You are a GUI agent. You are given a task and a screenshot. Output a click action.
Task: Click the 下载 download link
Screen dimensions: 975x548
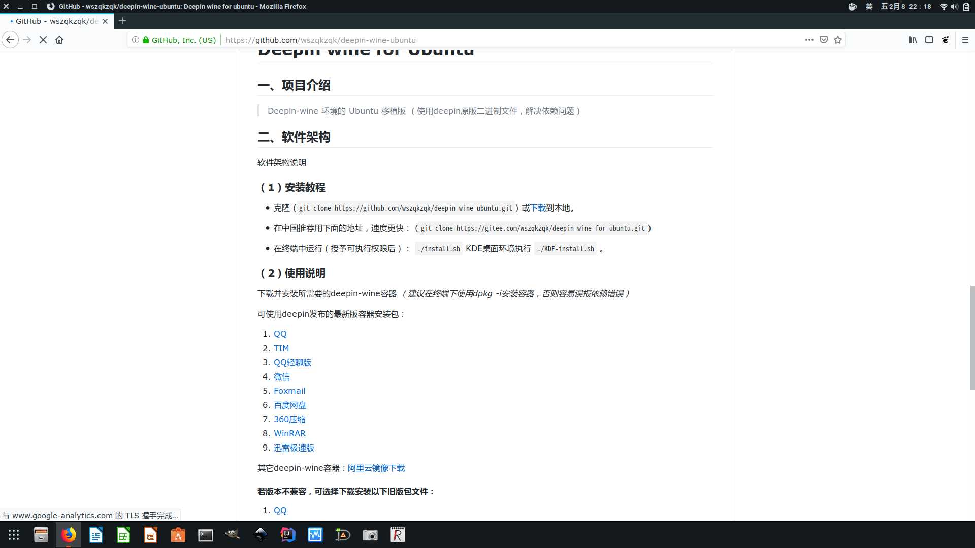[538, 208]
